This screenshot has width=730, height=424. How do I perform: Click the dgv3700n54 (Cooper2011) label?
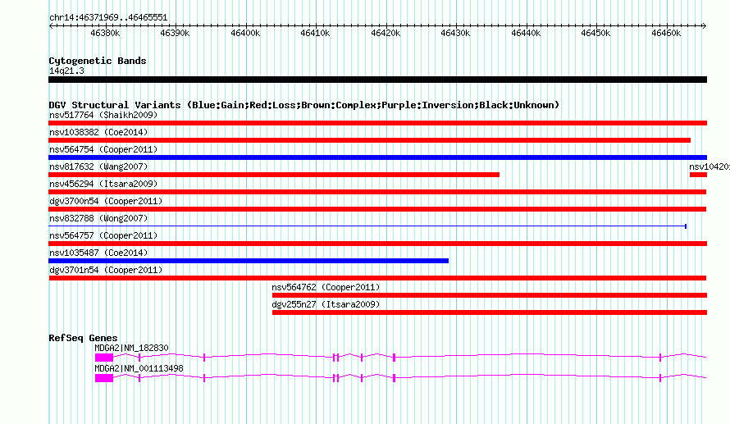tap(106, 201)
